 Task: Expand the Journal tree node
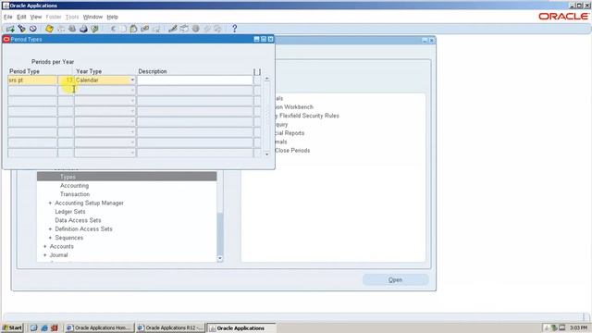tap(45, 255)
